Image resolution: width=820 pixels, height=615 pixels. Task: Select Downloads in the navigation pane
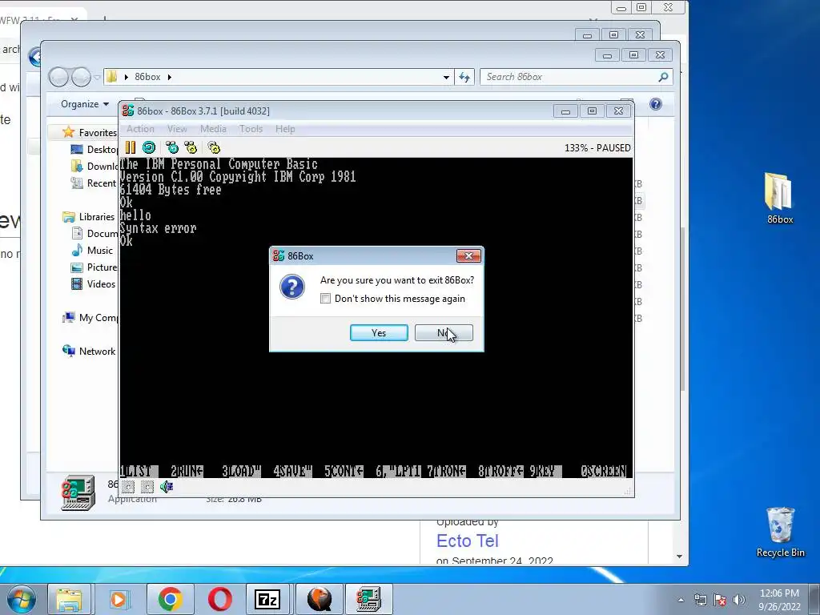click(x=94, y=167)
